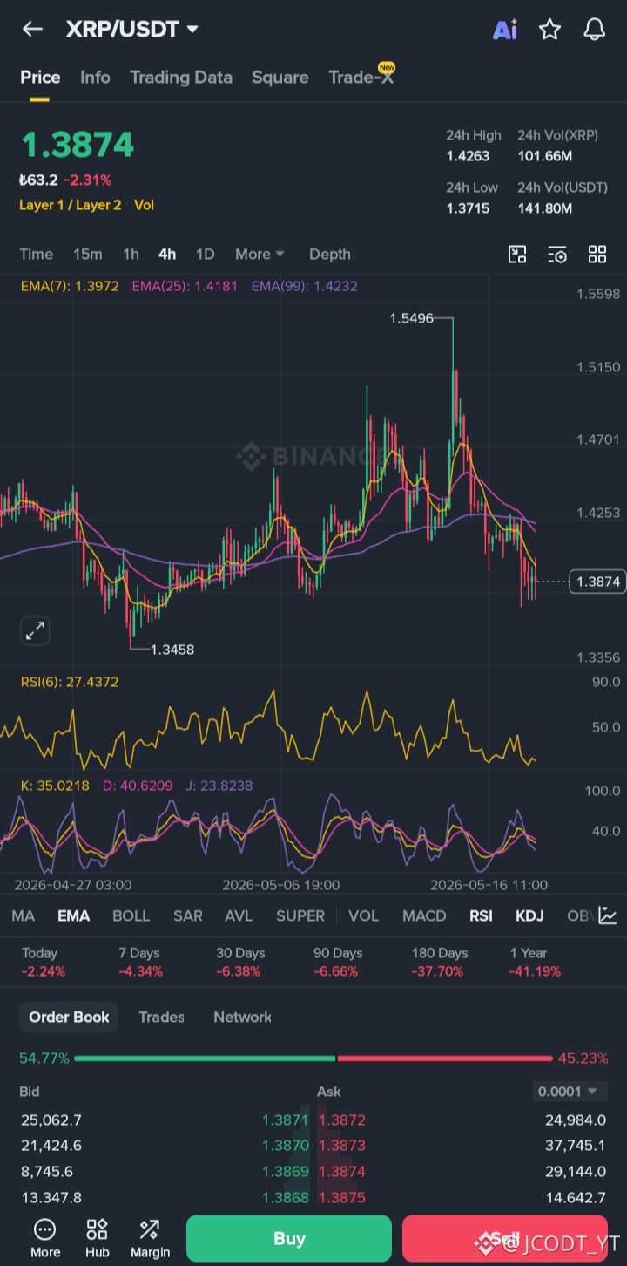The height and width of the screenshot is (1266, 627).
Task: Select ask price 1.3873
Action: tap(342, 1146)
